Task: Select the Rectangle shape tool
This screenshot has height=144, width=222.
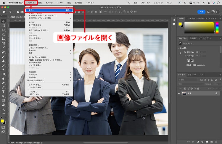Action: [3, 101]
